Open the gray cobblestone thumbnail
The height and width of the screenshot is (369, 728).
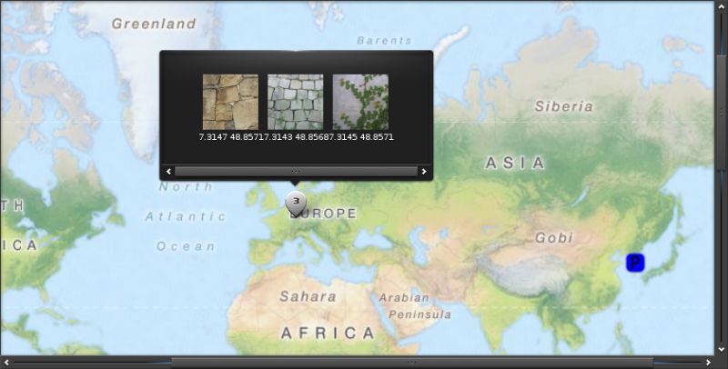click(295, 102)
